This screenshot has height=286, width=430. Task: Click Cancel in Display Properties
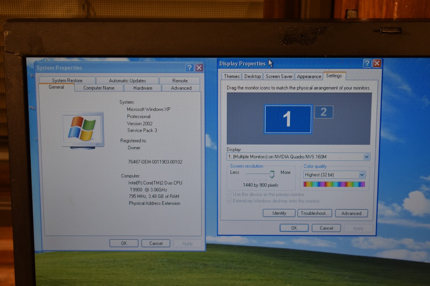tap(326, 228)
